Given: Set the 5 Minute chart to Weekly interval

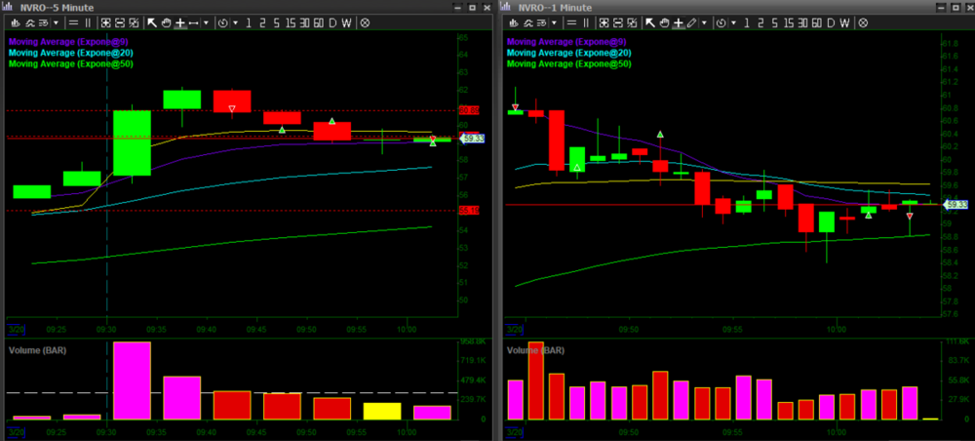Looking at the screenshot, I should (346, 21).
